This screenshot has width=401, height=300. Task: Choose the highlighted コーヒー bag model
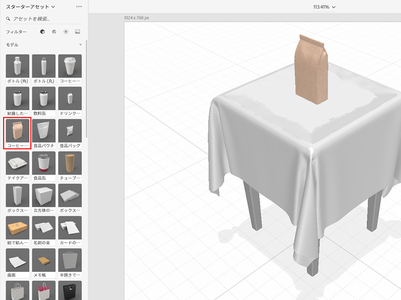click(x=17, y=131)
